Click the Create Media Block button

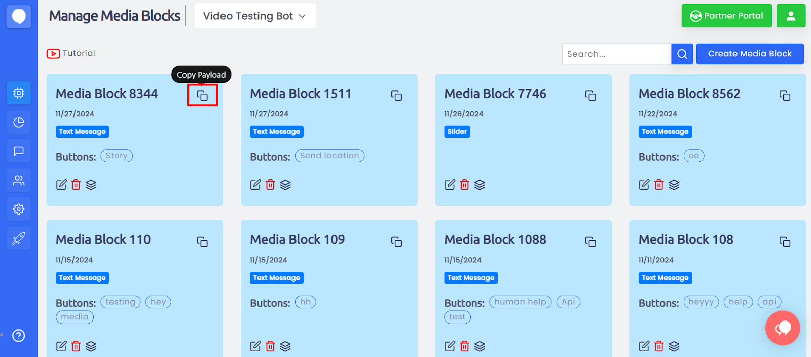coord(750,54)
